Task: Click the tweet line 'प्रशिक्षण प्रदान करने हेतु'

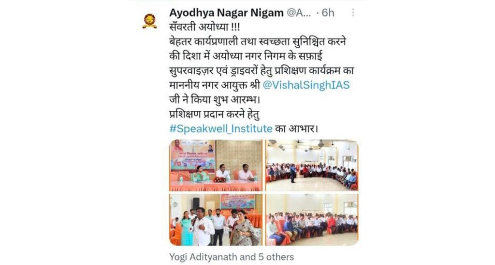Action: coord(214,114)
